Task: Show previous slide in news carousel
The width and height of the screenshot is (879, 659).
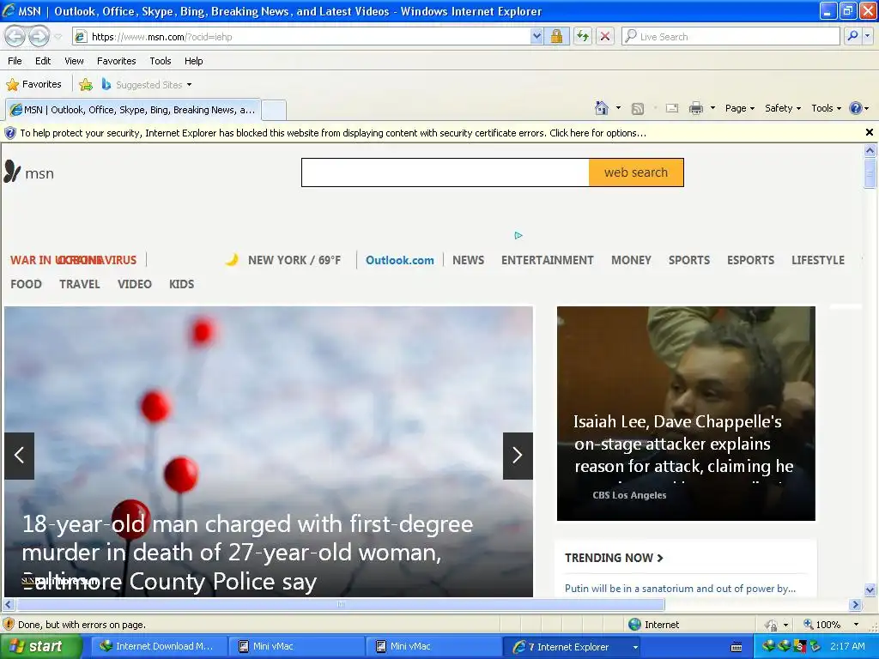Action: [x=19, y=456]
